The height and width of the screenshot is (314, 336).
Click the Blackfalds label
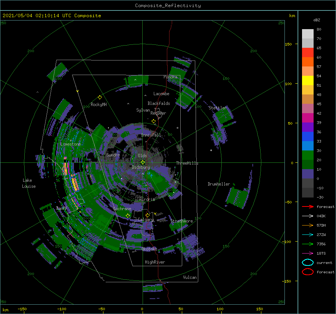point(159,103)
